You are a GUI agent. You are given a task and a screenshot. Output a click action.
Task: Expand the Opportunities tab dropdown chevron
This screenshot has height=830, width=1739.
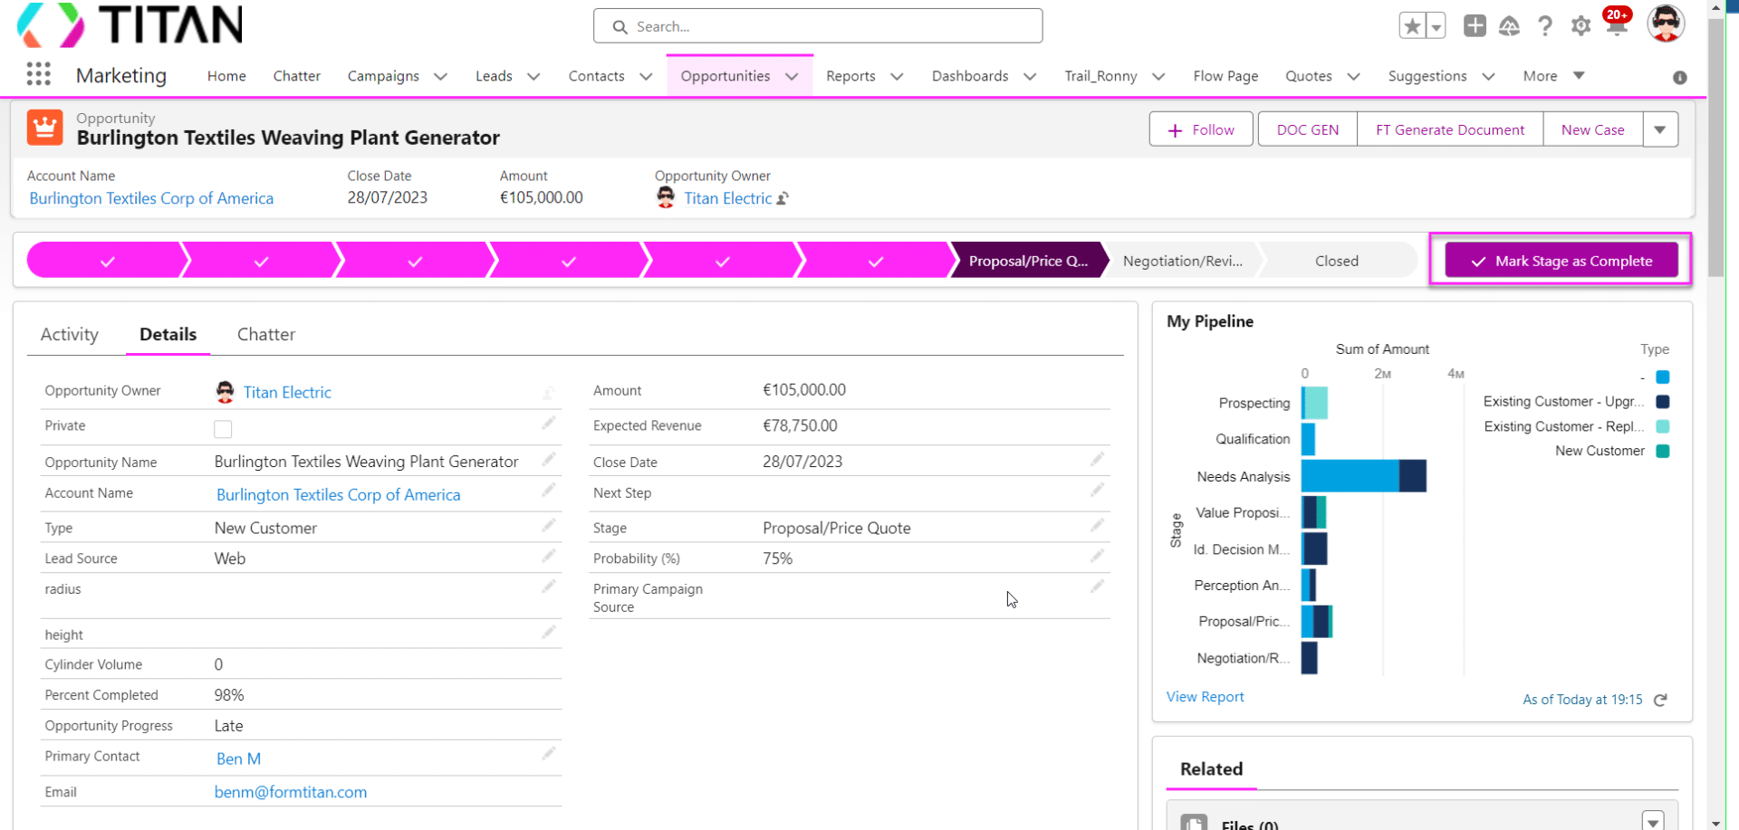point(792,77)
